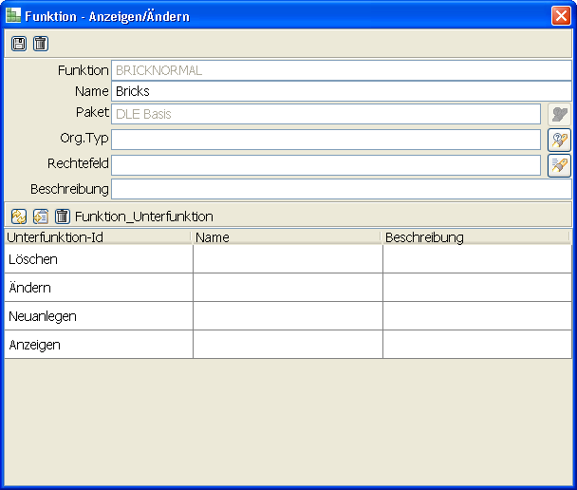Screen dimensions: 577x490
Task: Click the save (floppy disk) toolbar icon
Action: point(19,44)
